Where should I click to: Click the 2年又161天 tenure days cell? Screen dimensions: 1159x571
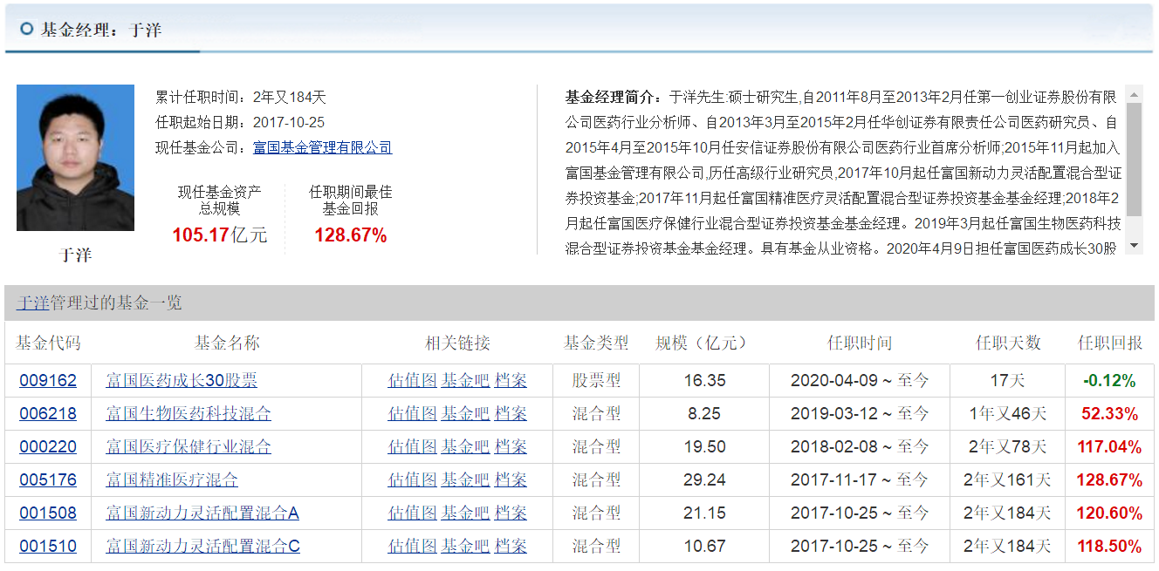1008,480
